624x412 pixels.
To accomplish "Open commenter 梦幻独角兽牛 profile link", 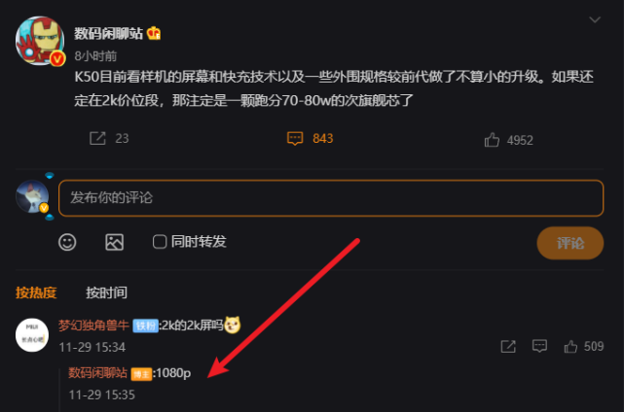I will [x=93, y=326].
